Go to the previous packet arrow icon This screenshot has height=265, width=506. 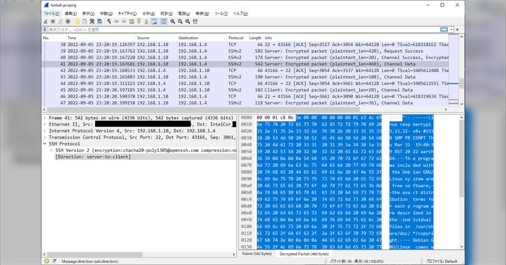click(x=116, y=21)
